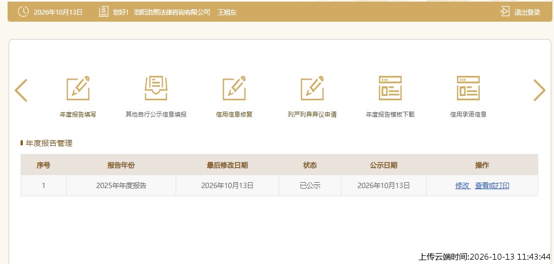Select the 年度报告填写 label
This screenshot has height=264, width=554.
(x=78, y=114)
